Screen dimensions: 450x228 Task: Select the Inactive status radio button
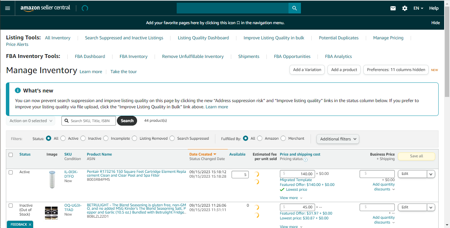(x=83, y=138)
